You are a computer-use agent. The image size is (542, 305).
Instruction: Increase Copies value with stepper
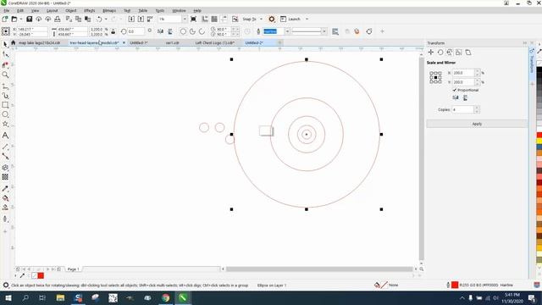tap(477, 108)
